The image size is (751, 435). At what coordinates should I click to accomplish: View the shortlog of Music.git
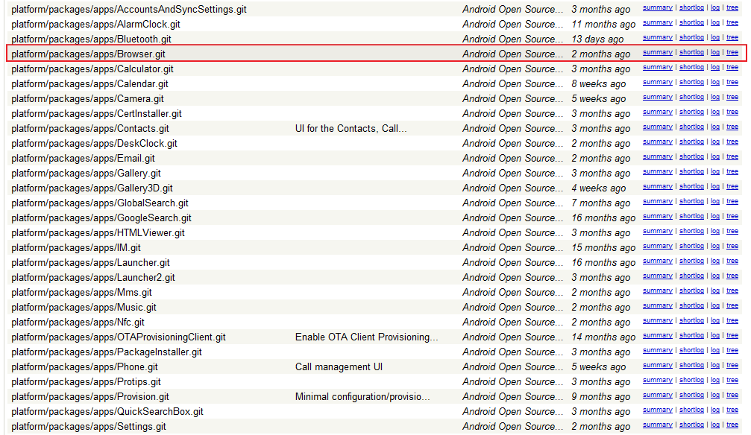691,305
